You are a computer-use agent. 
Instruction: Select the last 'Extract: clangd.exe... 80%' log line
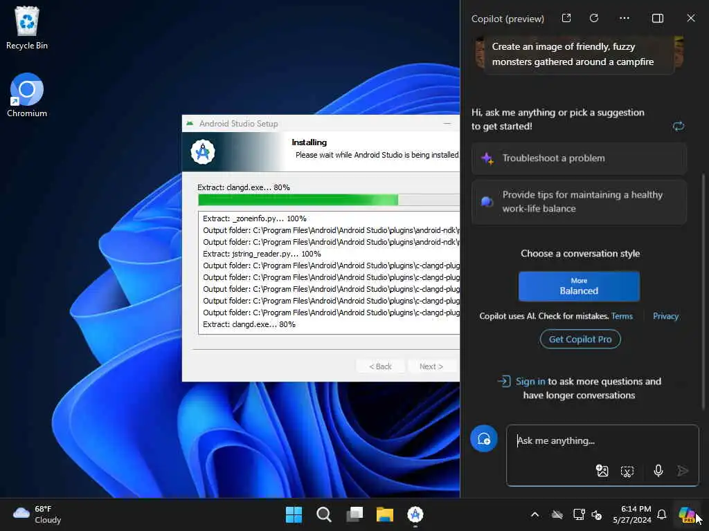tap(249, 324)
